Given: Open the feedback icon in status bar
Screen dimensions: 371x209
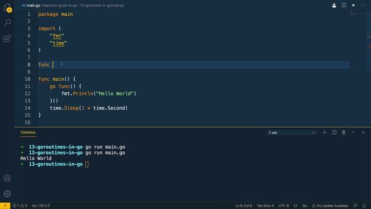Looking at the screenshot, I should [355, 206].
